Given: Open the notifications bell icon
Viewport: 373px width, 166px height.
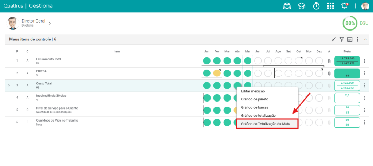Looking at the screenshot, I should point(345,6).
